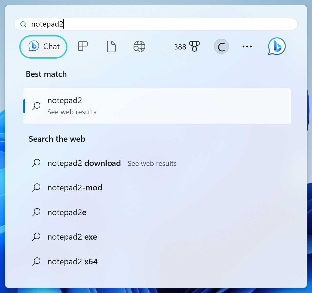Click the search magnifier icon in search box
The image size is (312, 293).
(x=23, y=24)
